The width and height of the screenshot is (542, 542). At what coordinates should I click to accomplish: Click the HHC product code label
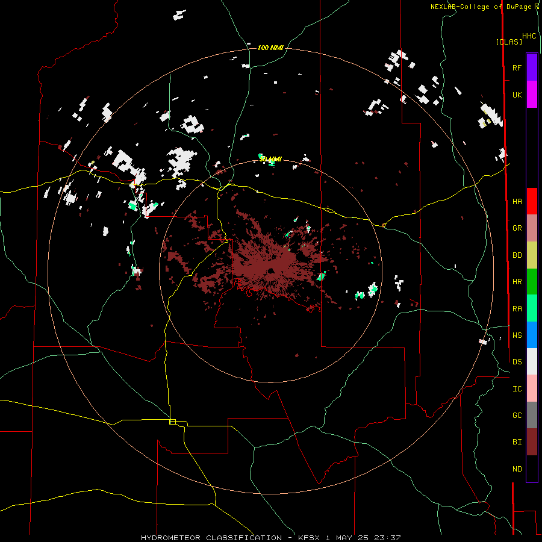point(529,36)
